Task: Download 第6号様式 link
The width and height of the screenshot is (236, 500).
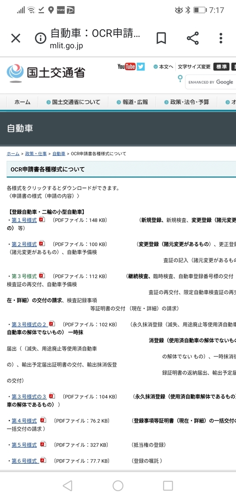Action: pyautogui.click(x=25, y=461)
